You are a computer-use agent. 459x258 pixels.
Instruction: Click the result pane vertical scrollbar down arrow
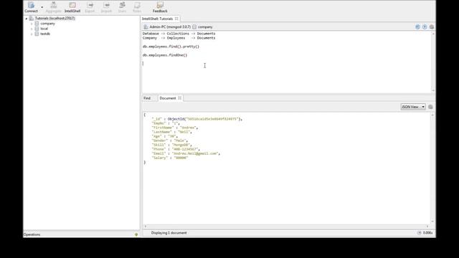coord(432,221)
